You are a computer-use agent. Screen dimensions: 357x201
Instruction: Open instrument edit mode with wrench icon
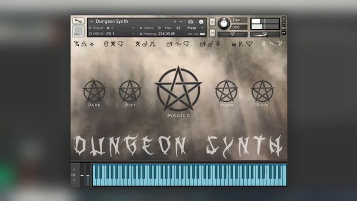[78, 21]
